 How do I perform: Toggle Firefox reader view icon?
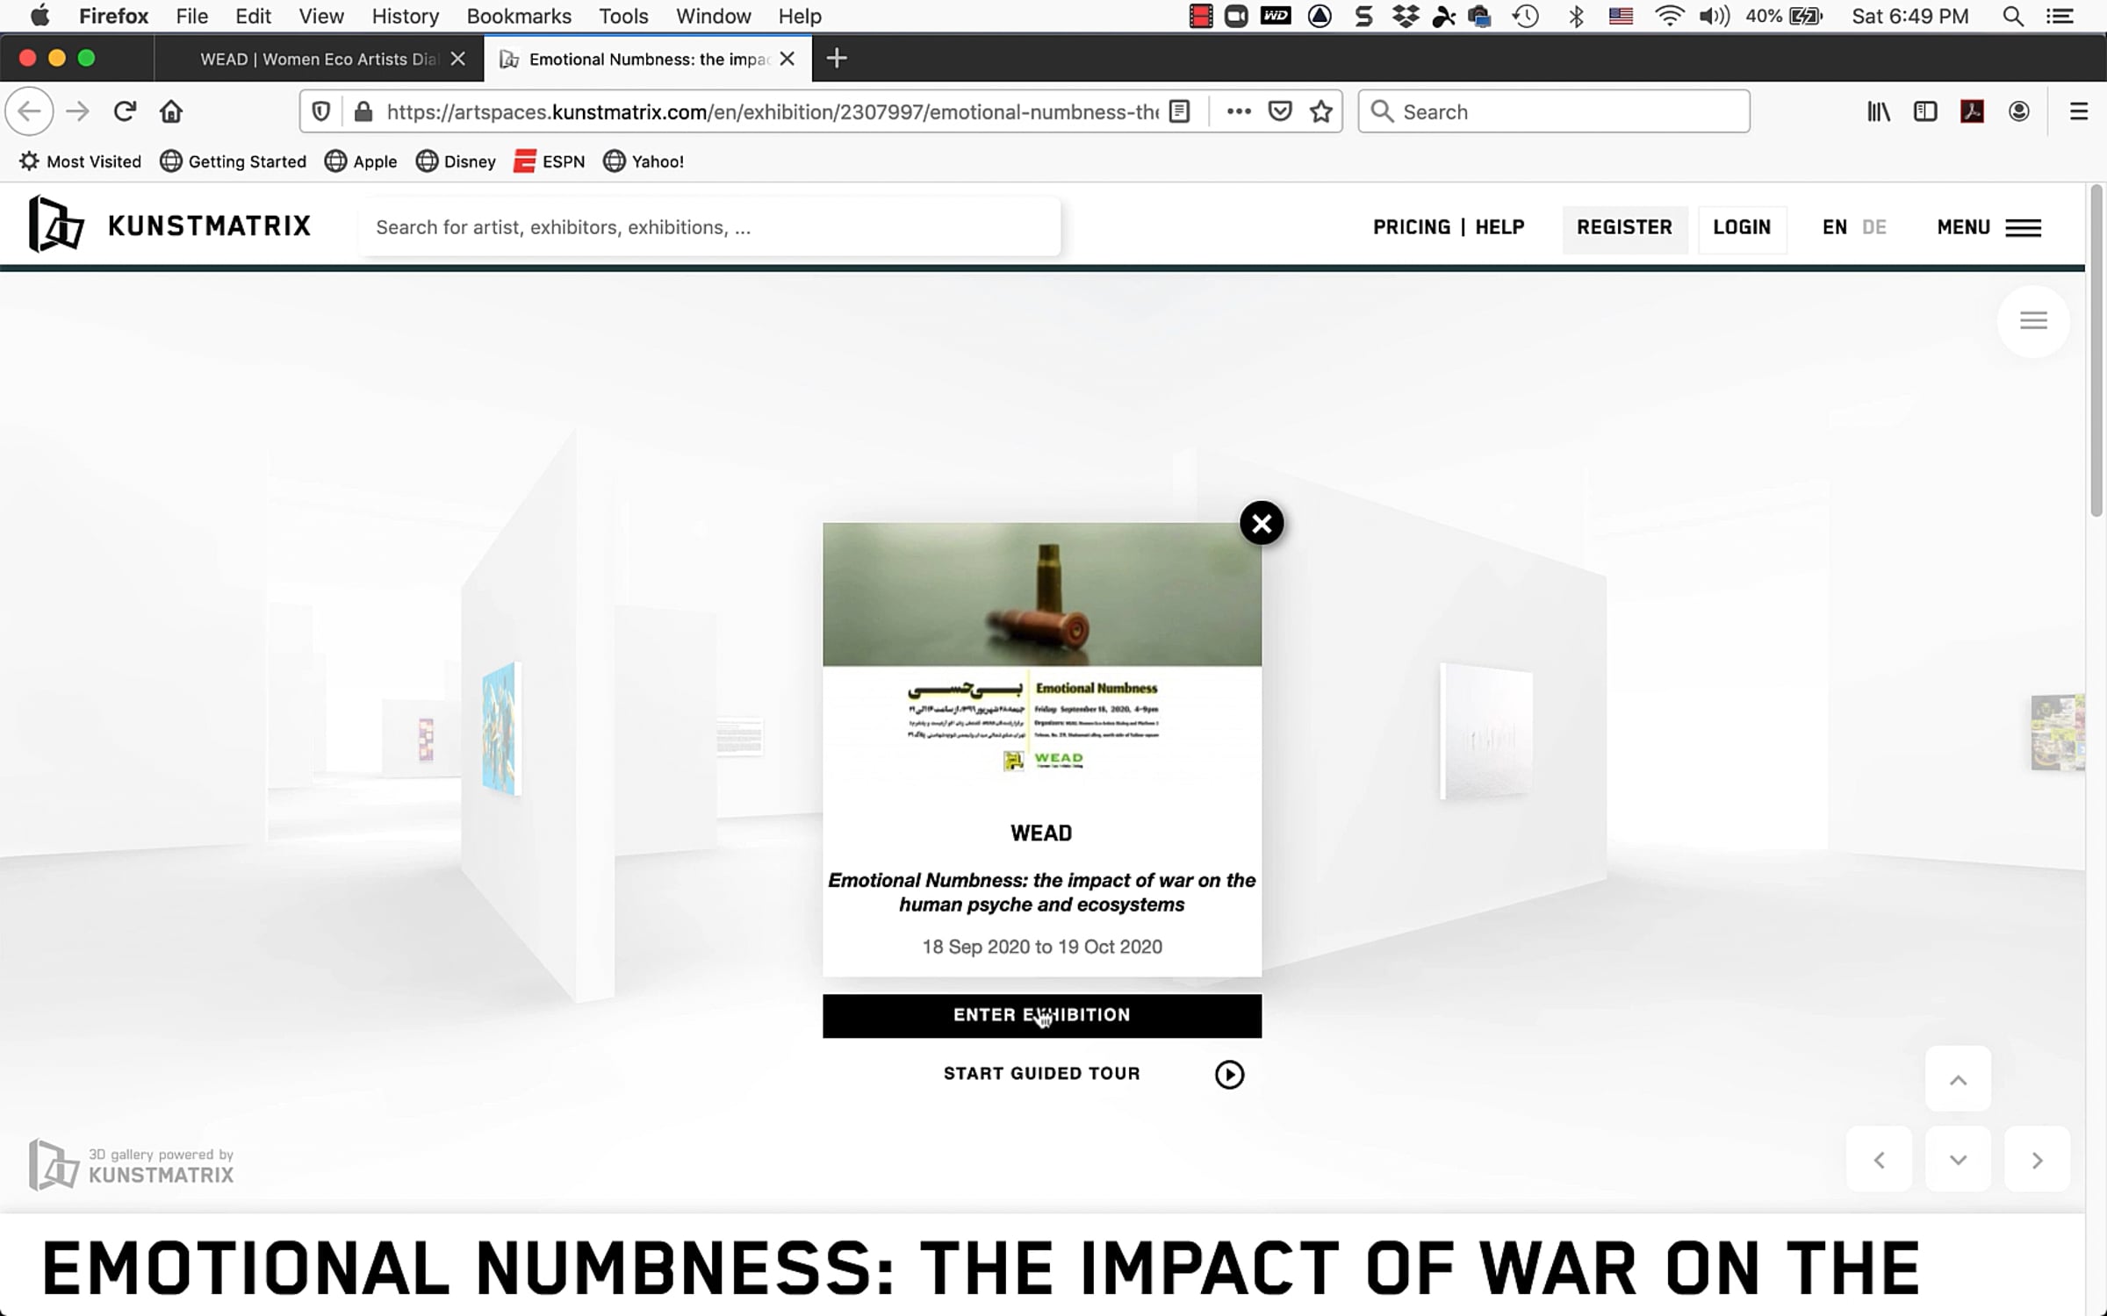1180,111
